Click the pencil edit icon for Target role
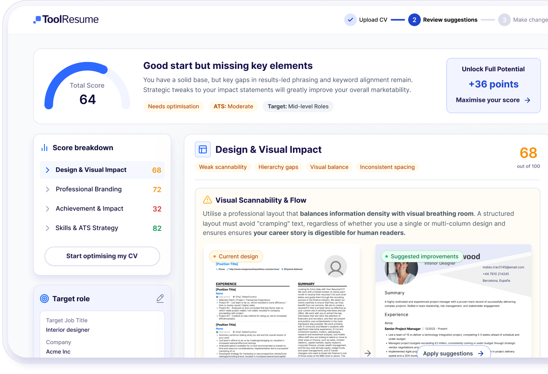The height and width of the screenshot is (374, 548). 160,299
